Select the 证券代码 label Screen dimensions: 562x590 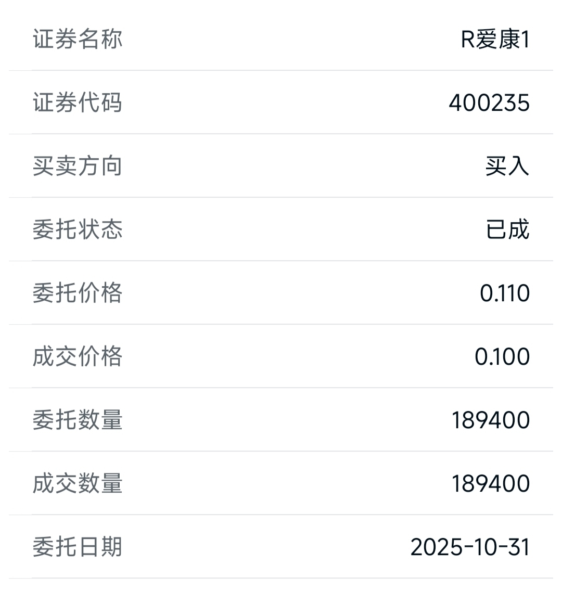pyautogui.click(x=78, y=102)
